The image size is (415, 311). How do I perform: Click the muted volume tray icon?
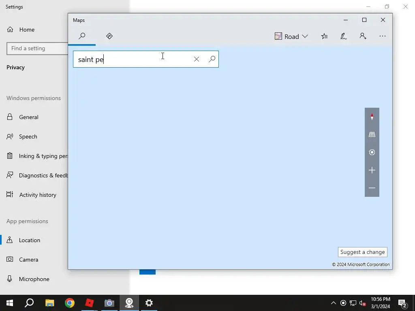363,303
